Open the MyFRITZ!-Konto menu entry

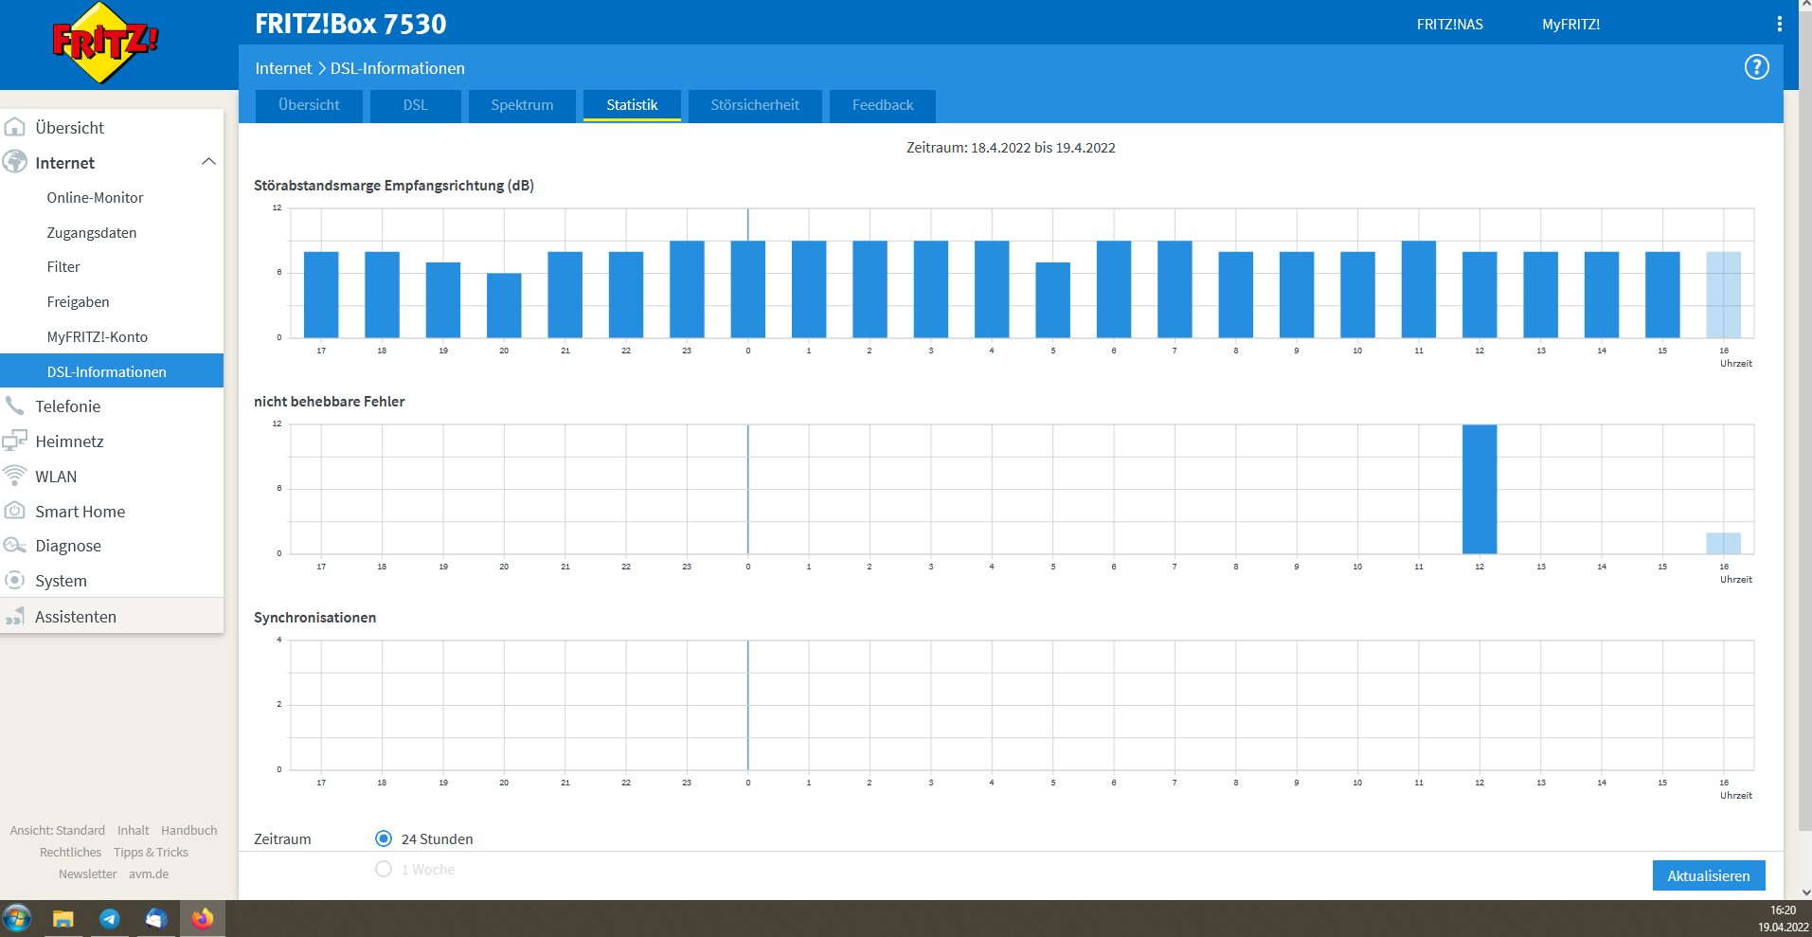pyautogui.click(x=98, y=337)
